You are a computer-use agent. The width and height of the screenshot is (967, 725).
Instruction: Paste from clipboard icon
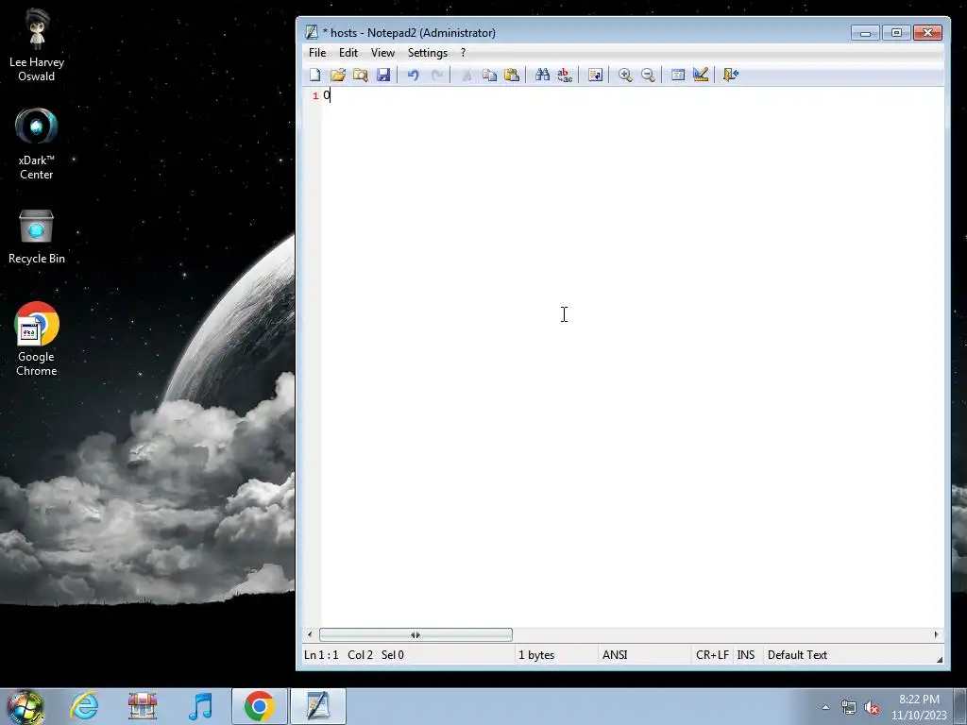(512, 76)
